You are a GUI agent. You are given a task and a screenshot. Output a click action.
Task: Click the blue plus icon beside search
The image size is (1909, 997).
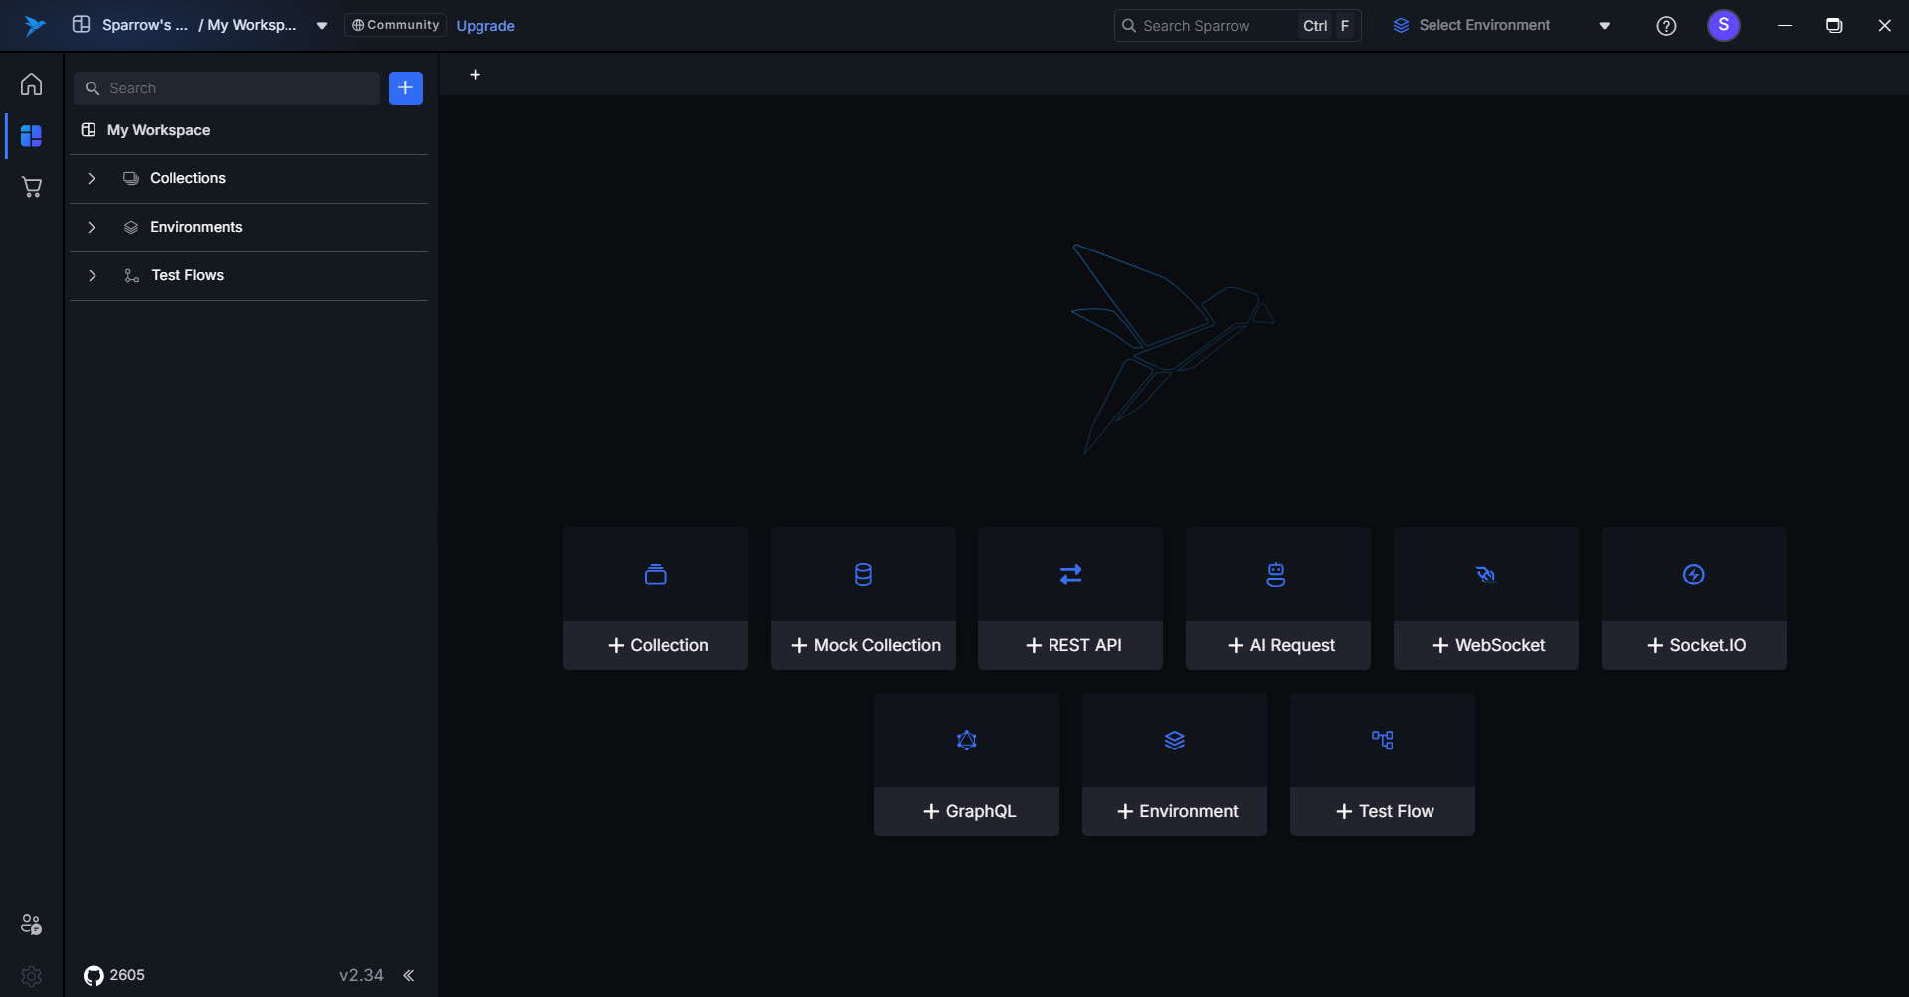[x=405, y=87]
